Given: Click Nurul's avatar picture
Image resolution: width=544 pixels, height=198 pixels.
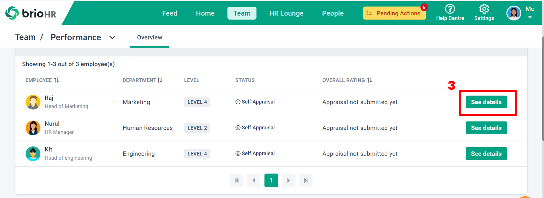Looking at the screenshot, I should coord(33,128).
